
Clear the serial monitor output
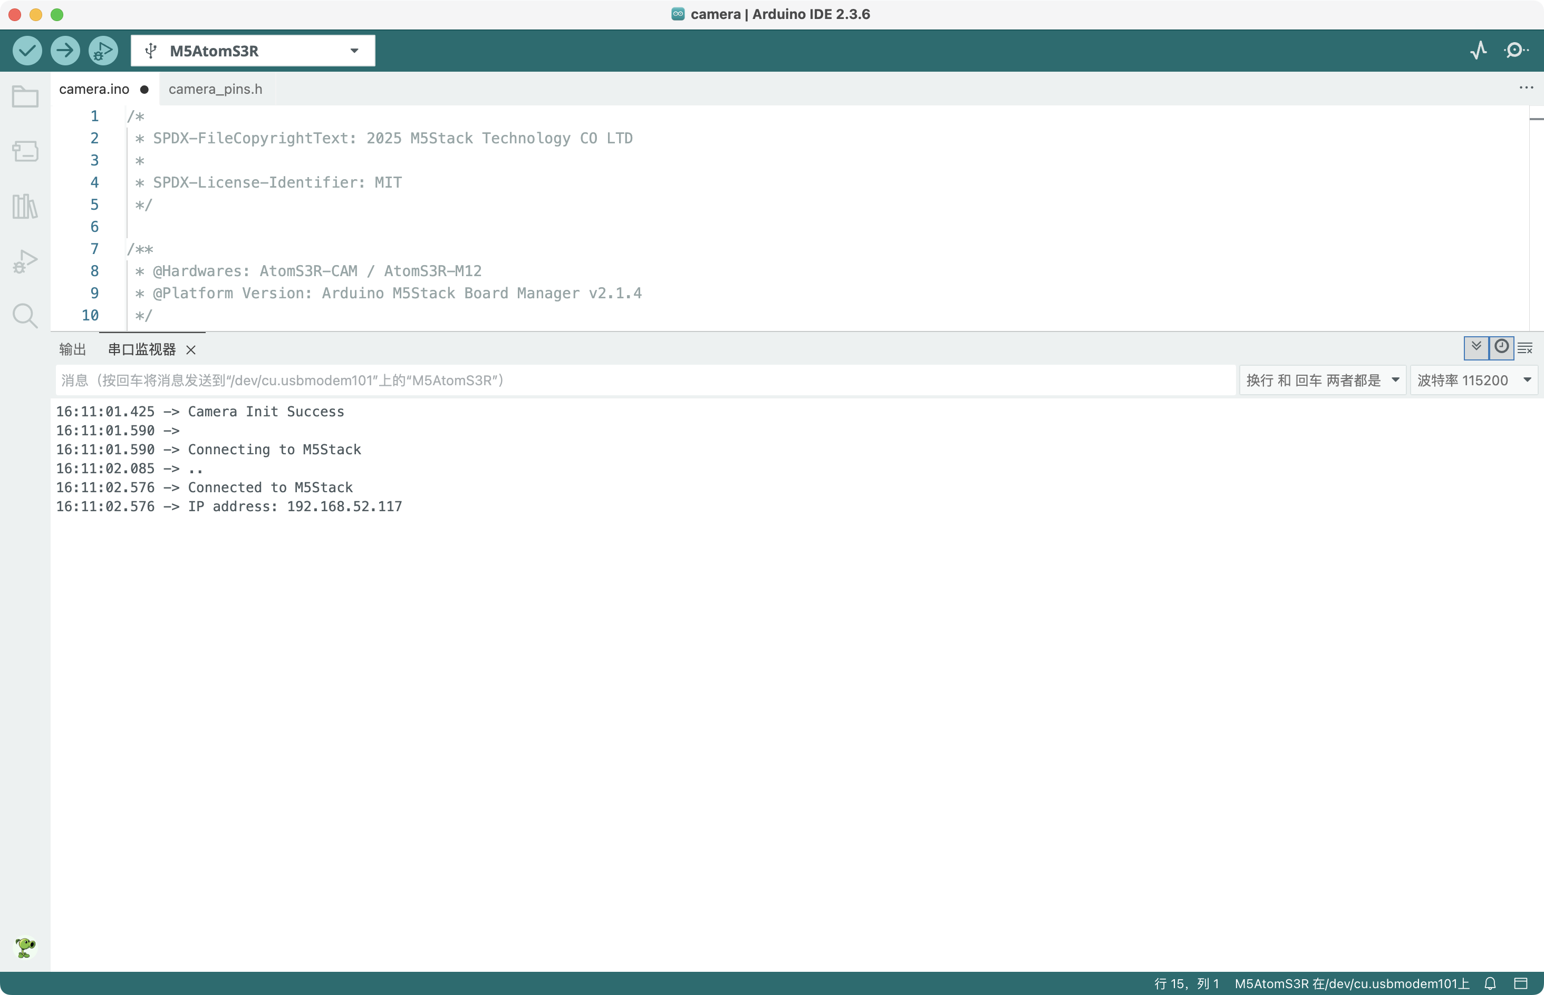click(x=1525, y=348)
